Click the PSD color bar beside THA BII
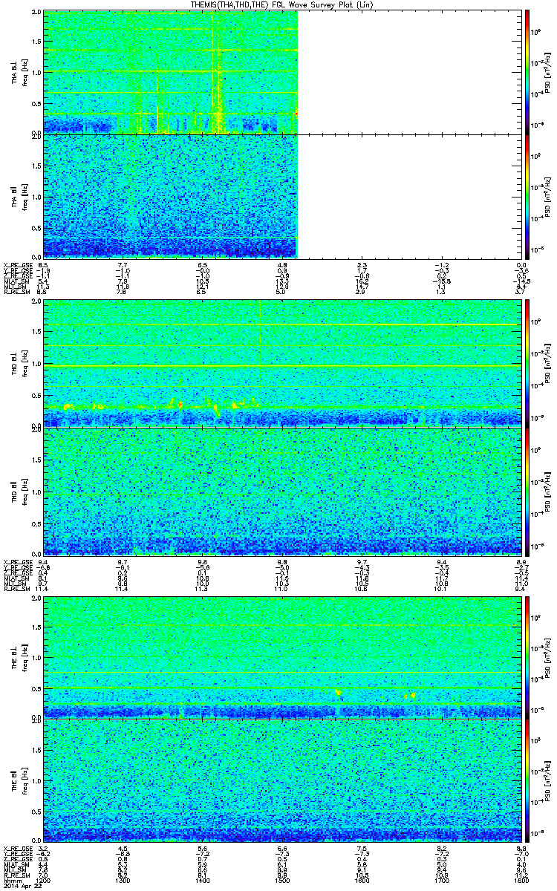Screen dimensions: 557x891 point(528,196)
